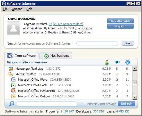Click the users count column icon
The height and width of the screenshot is (116, 142).
click(x=107, y=62)
